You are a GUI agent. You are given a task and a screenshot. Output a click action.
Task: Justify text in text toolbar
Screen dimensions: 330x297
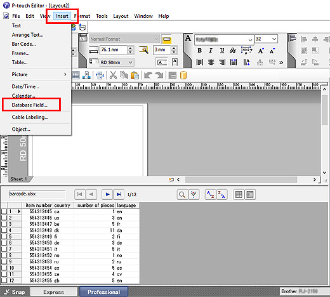(234, 62)
